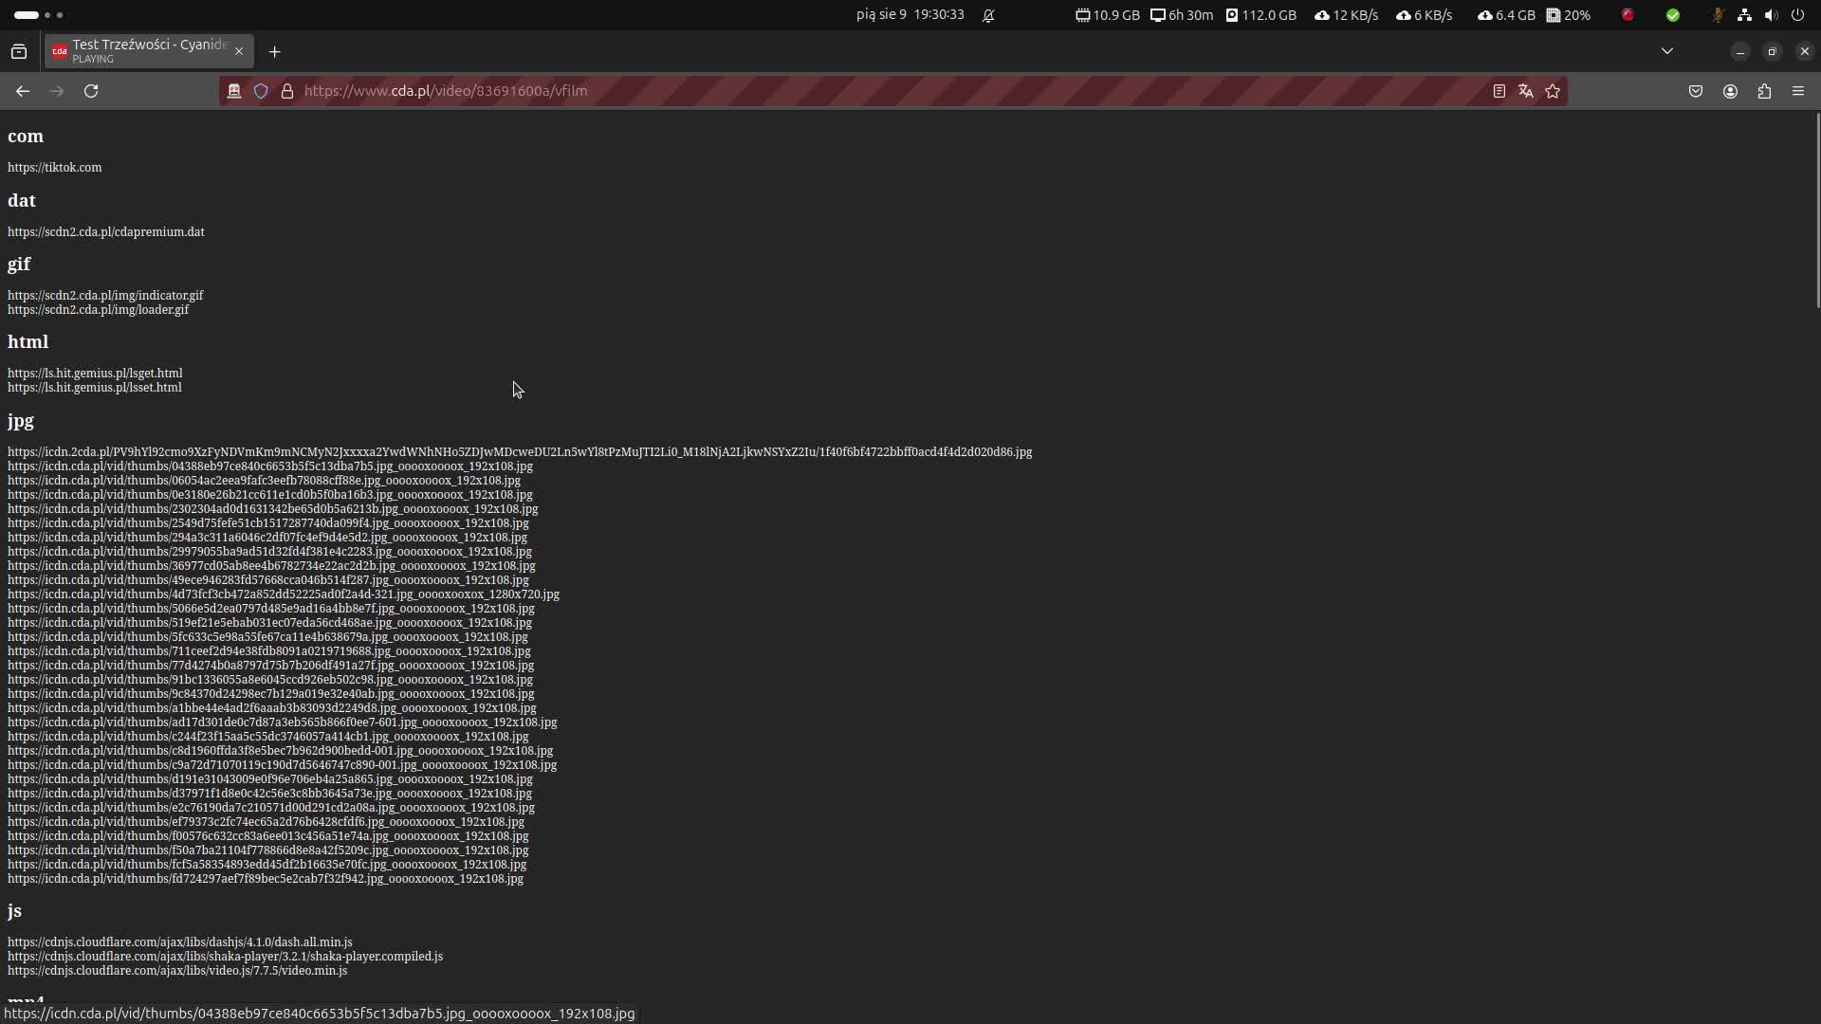Click the 112.0 GB disk indicator
Screen dimensions: 1821x1024
pos(1260,15)
